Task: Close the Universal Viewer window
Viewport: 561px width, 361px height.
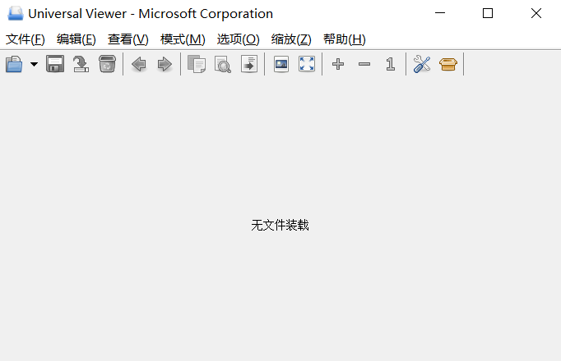Action: click(x=536, y=13)
